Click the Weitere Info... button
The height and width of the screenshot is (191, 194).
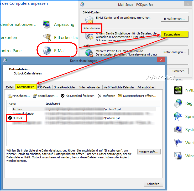tap(149, 152)
